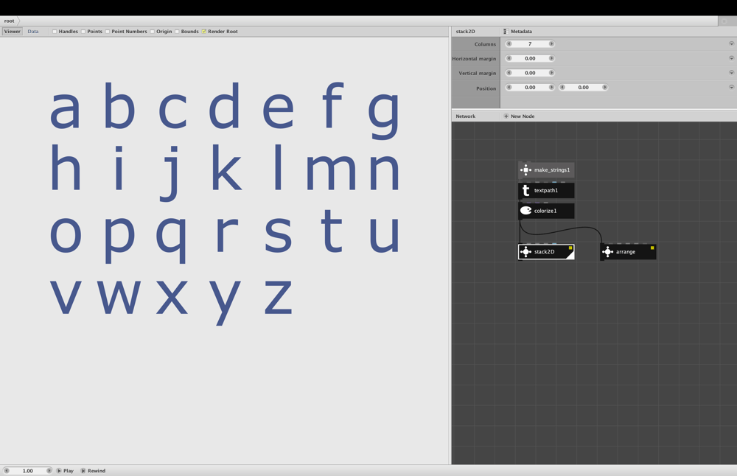This screenshot has height=476, width=737.
Task: Enable the Handles checkbox
Action: click(55, 32)
